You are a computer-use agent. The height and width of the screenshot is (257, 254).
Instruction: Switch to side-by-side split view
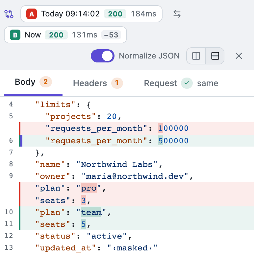pyautogui.click(x=196, y=56)
